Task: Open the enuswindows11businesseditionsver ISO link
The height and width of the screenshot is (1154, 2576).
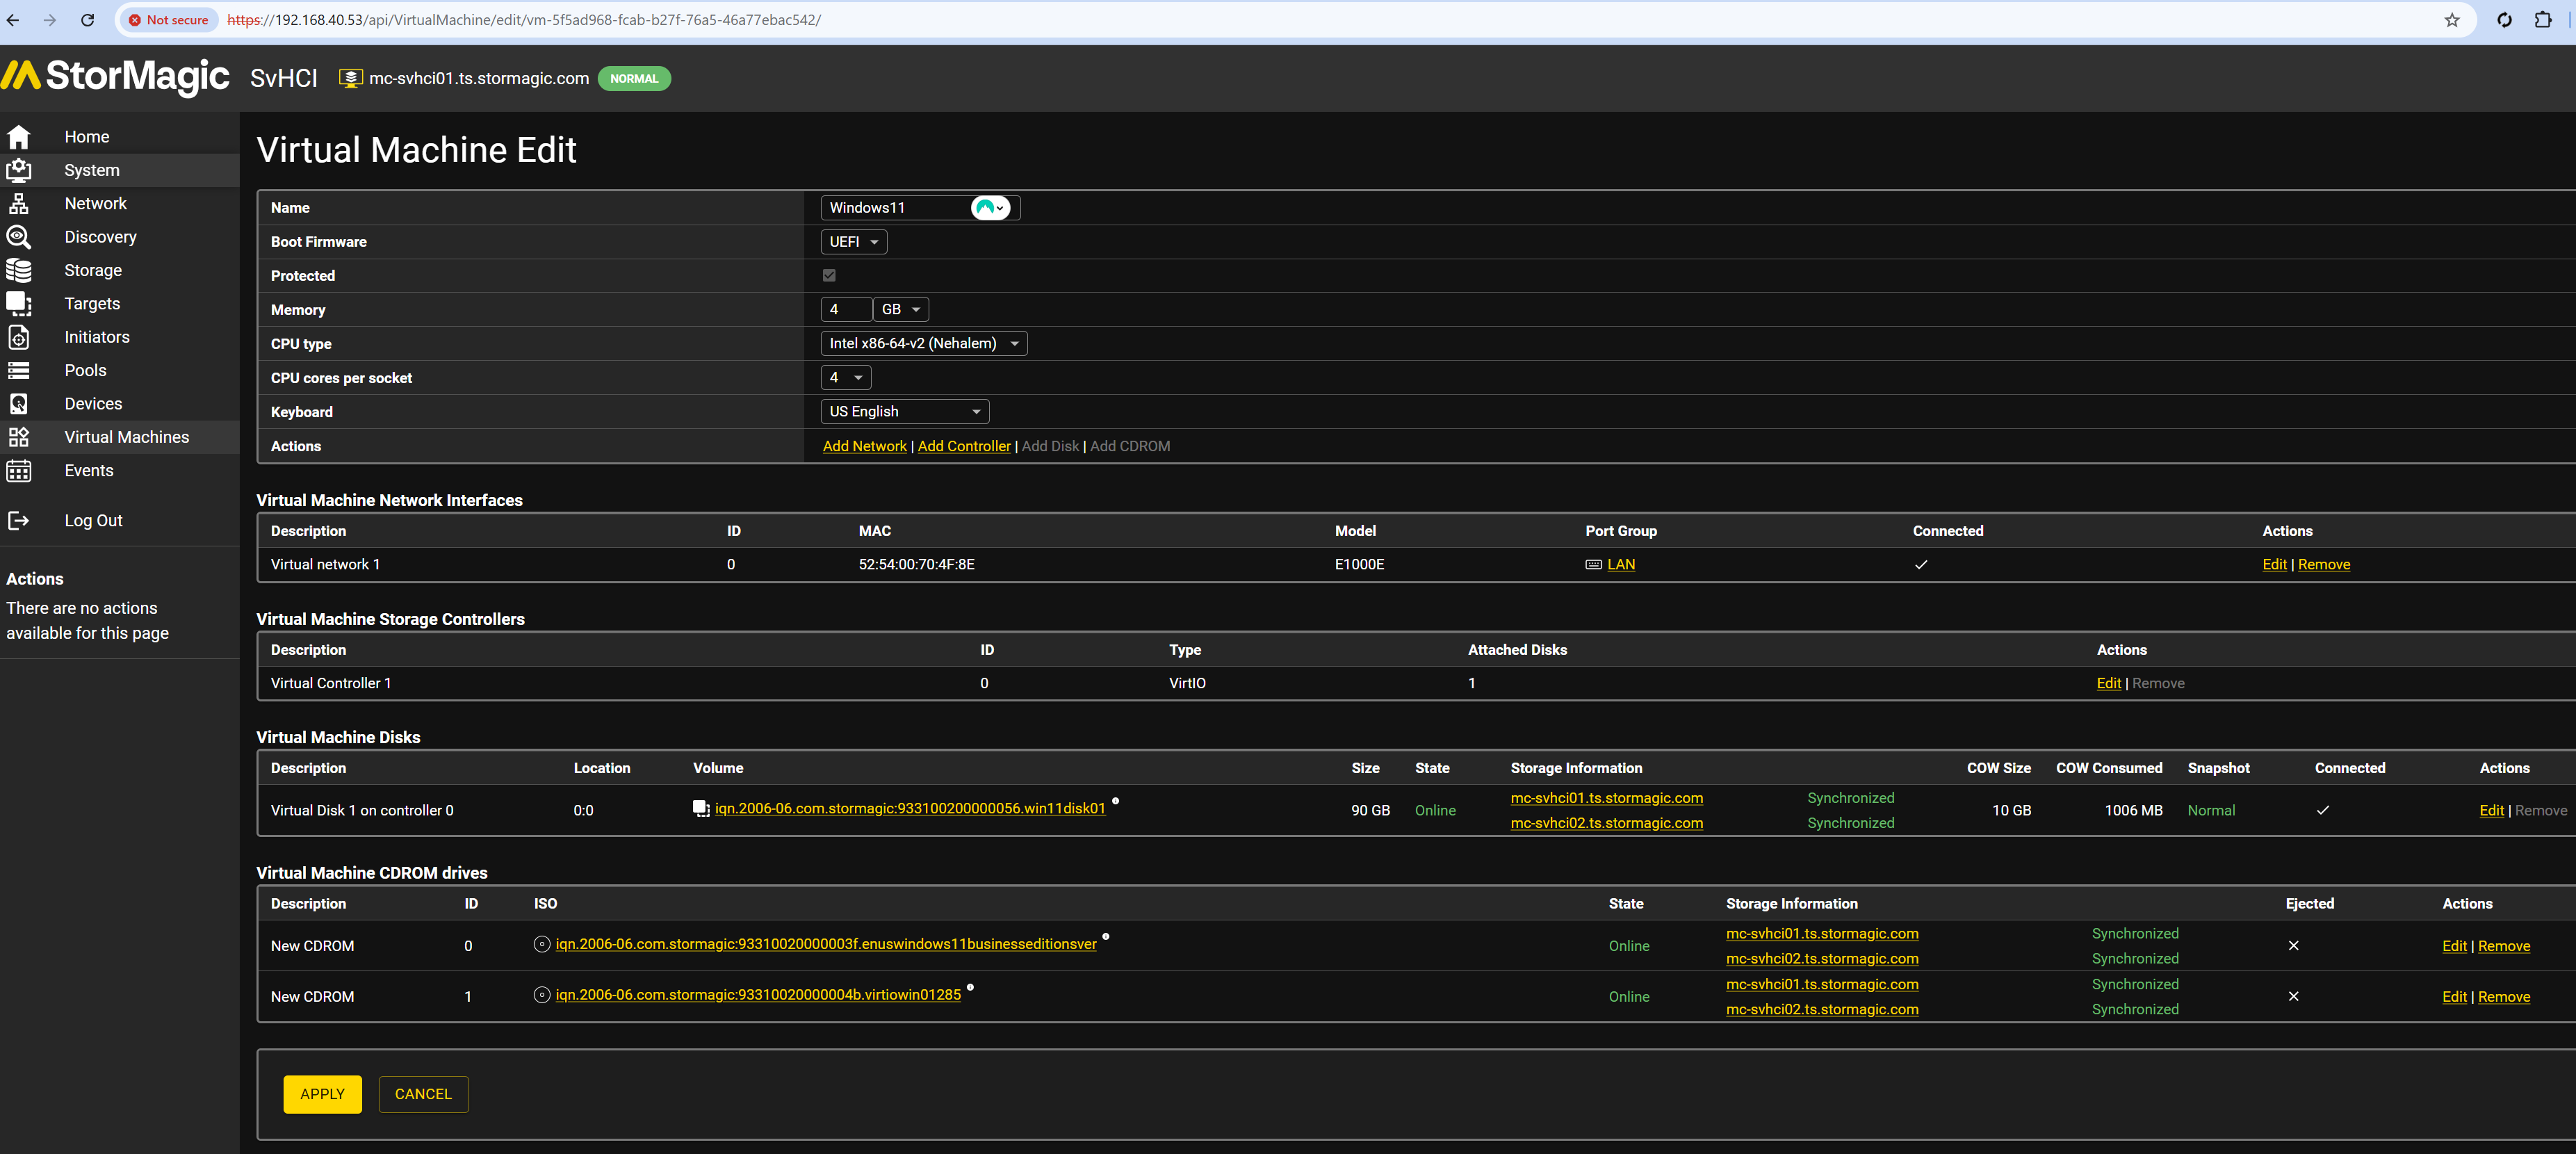Action: [x=826, y=944]
